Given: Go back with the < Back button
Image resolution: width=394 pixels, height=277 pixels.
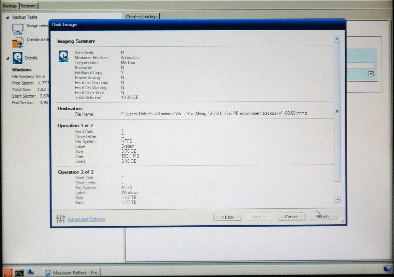Looking at the screenshot, I should pyautogui.click(x=227, y=217).
